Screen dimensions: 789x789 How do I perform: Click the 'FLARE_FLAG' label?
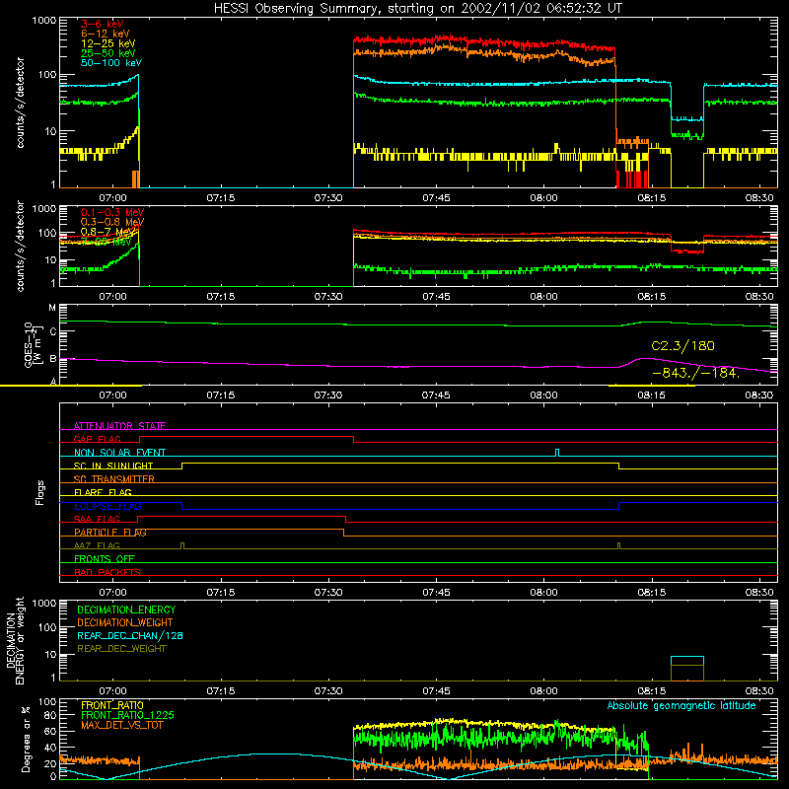coord(103,492)
